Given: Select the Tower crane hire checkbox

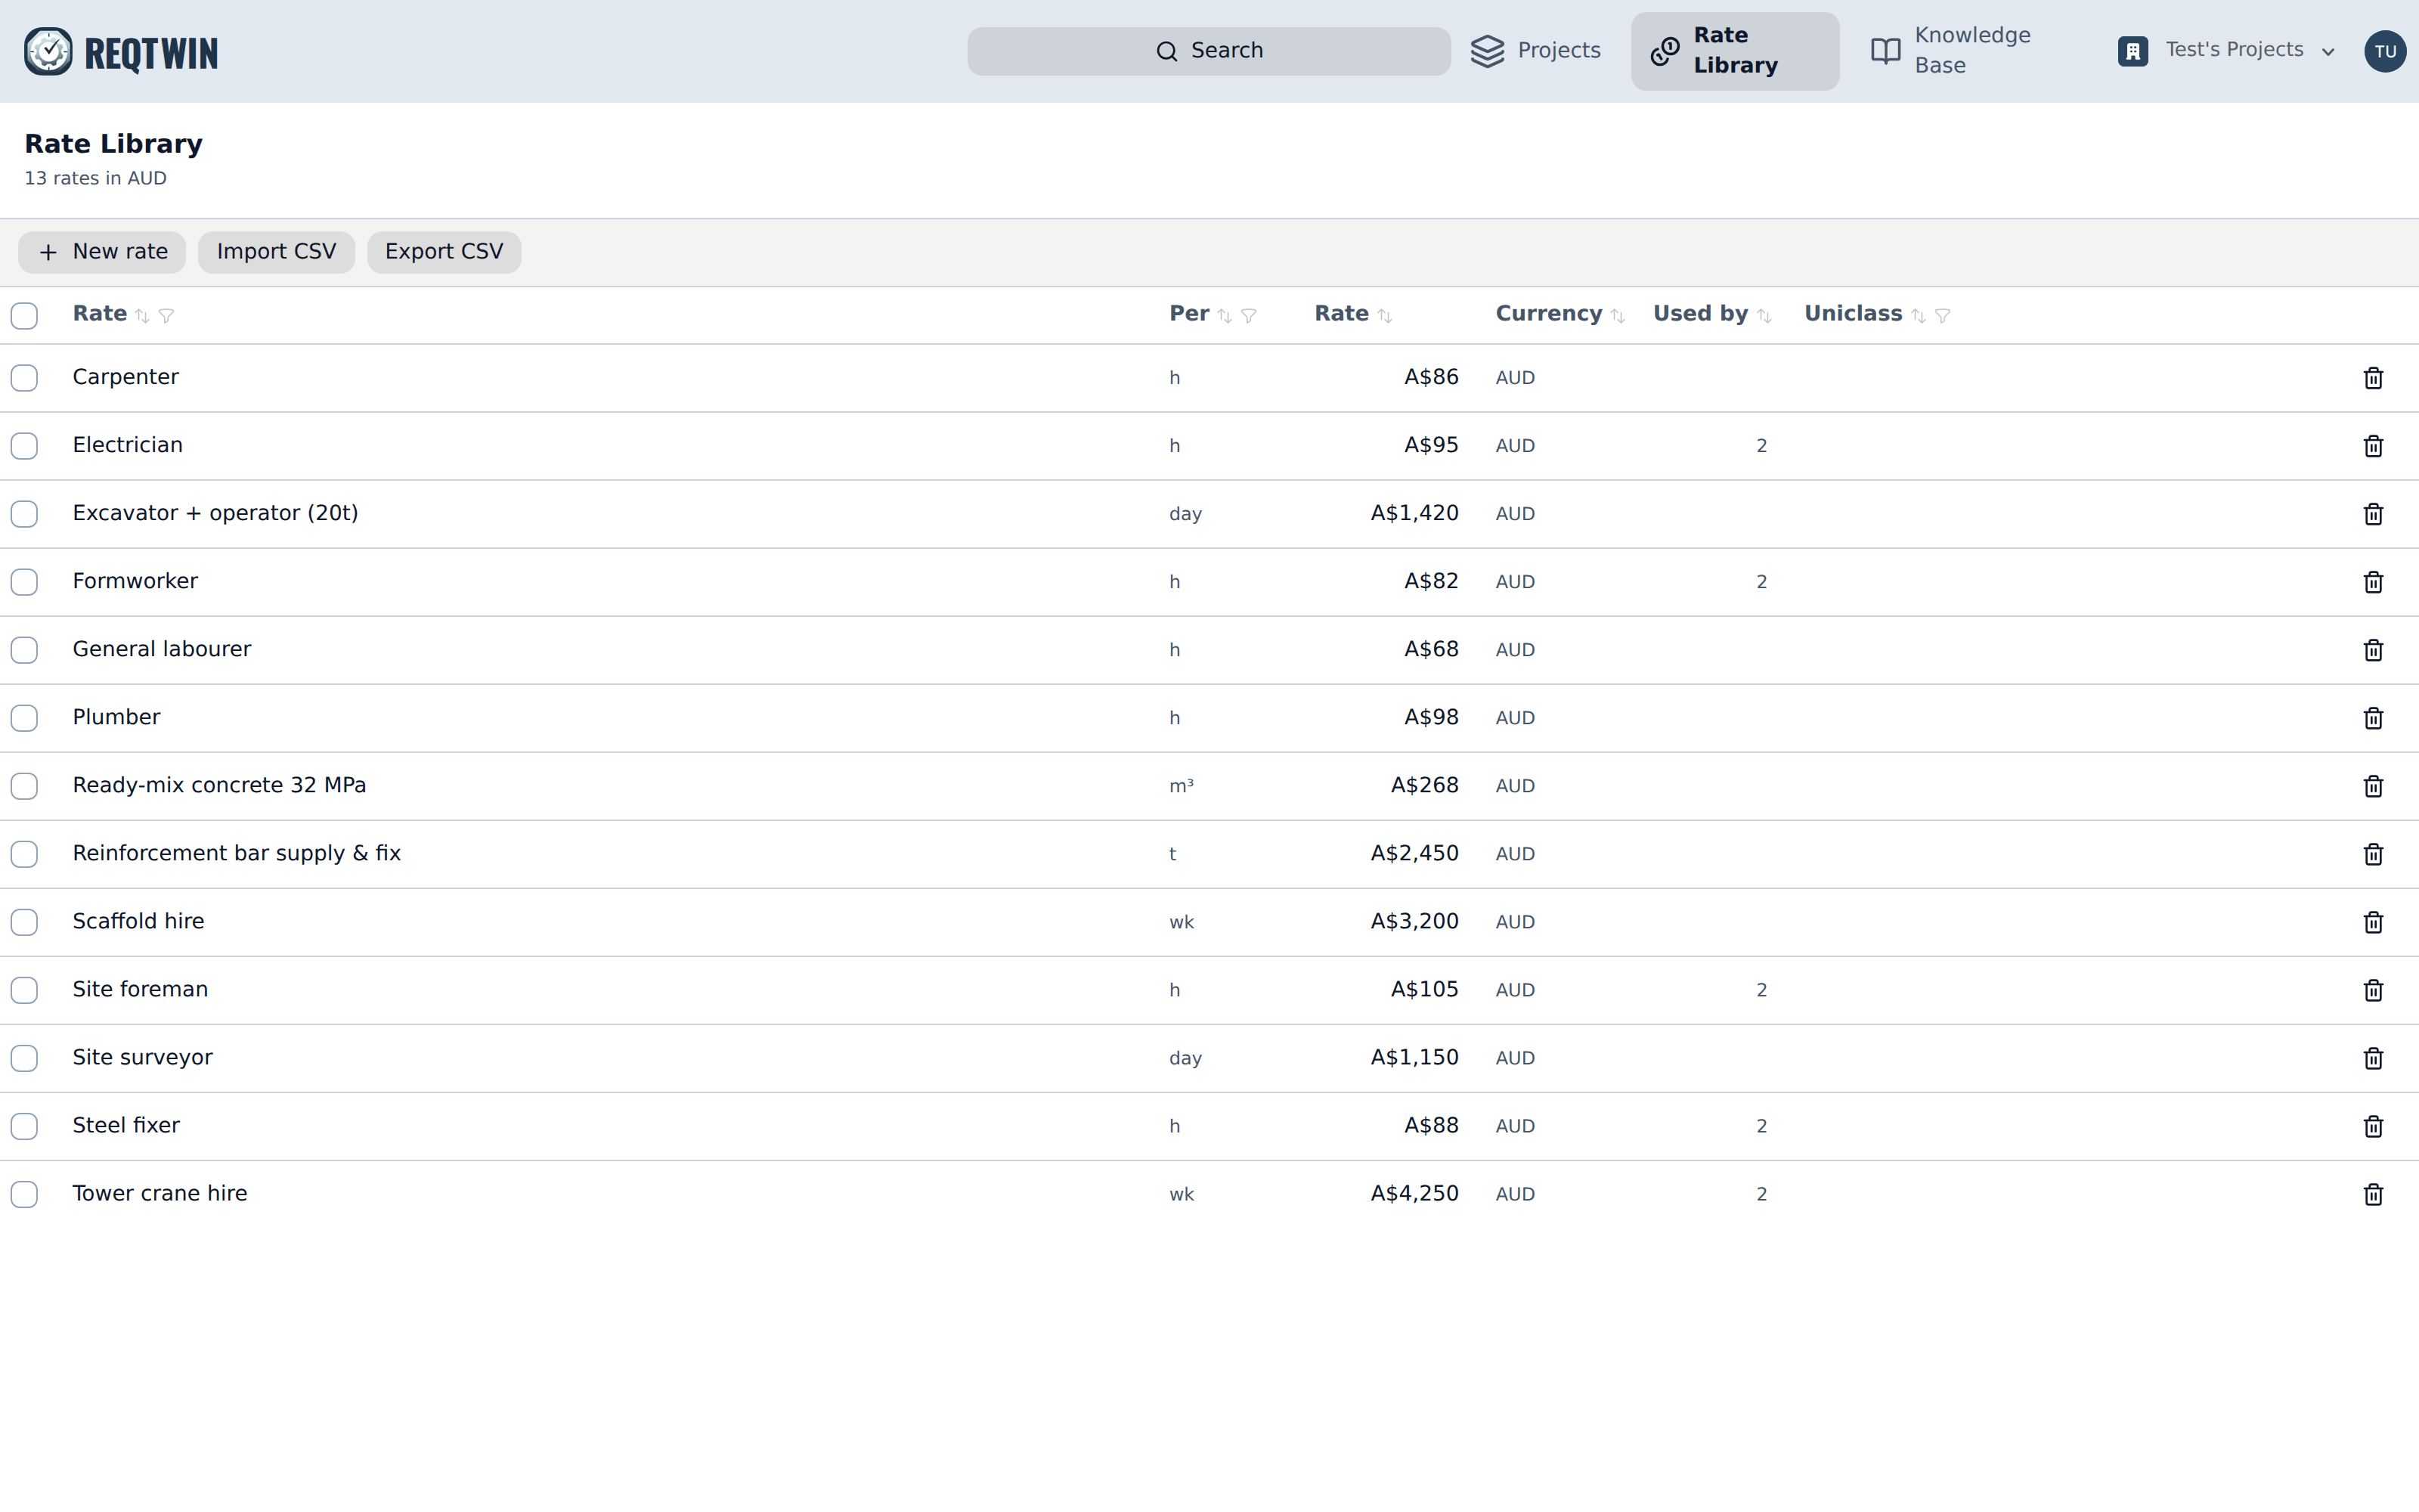Looking at the screenshot, I should point(24,1194).
